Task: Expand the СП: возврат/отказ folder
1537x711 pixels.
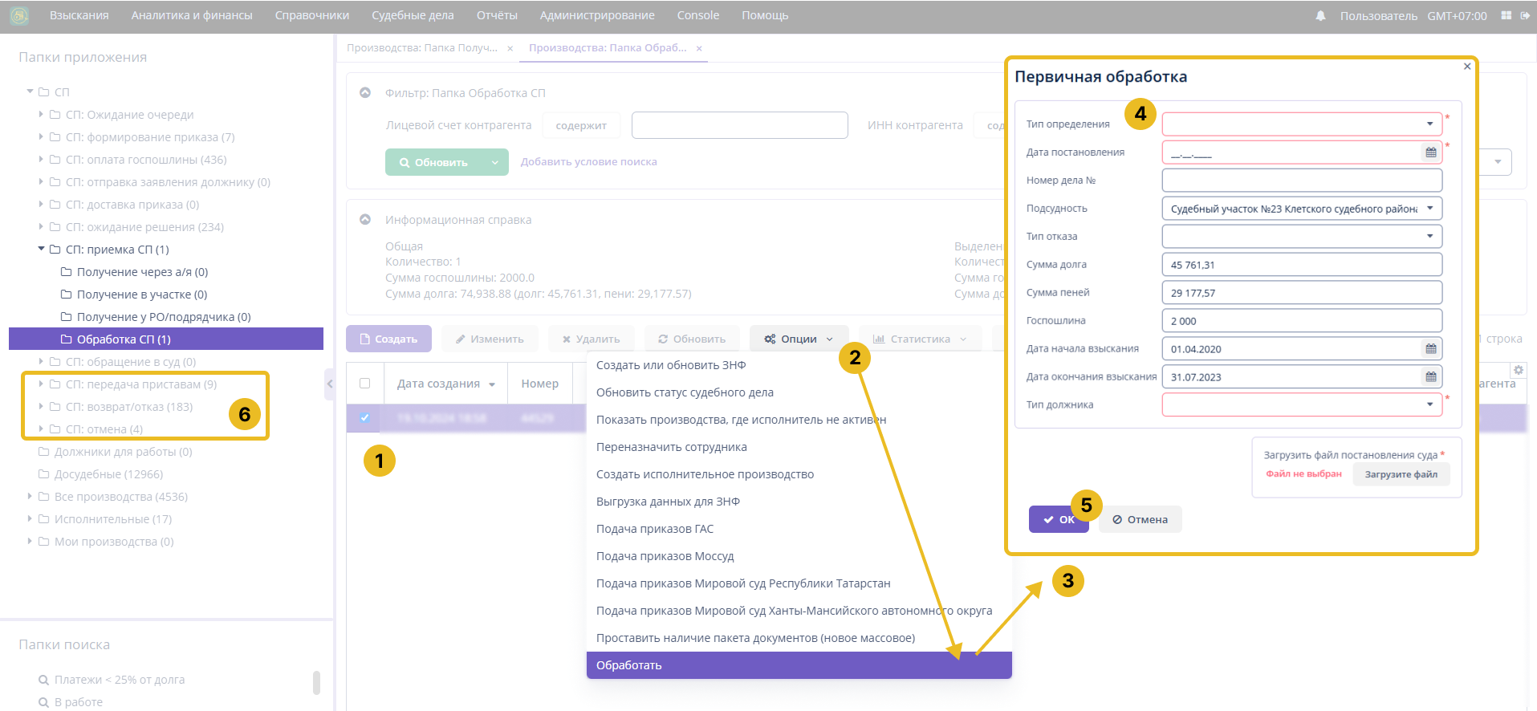Action: point(41,407)
